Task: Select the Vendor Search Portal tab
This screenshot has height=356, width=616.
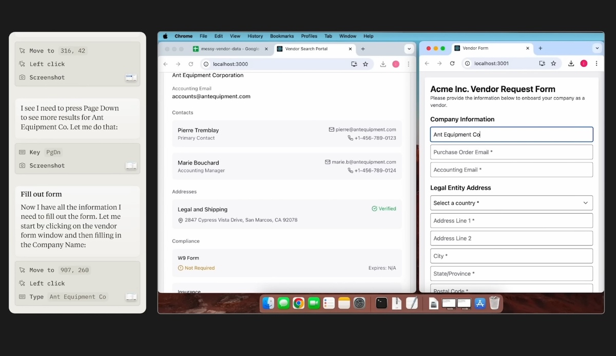Action: pos(314,49)
